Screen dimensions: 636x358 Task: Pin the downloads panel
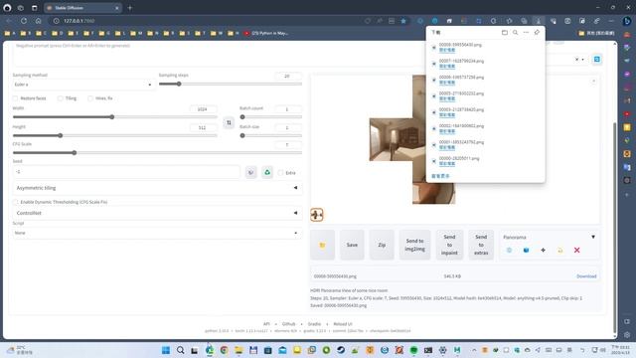pos(537,33)
